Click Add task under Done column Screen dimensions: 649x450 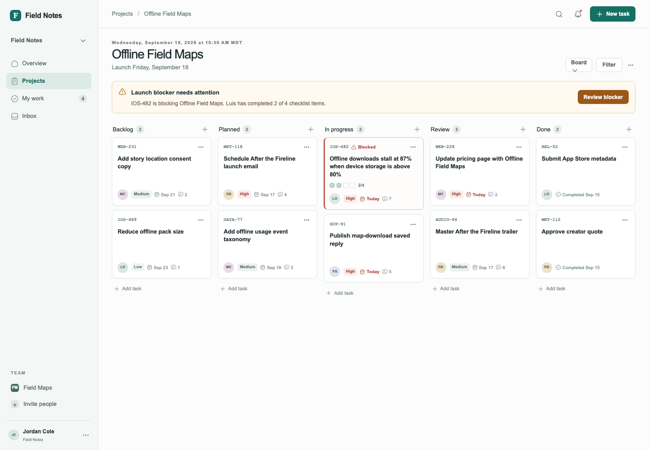coord(552,289)
